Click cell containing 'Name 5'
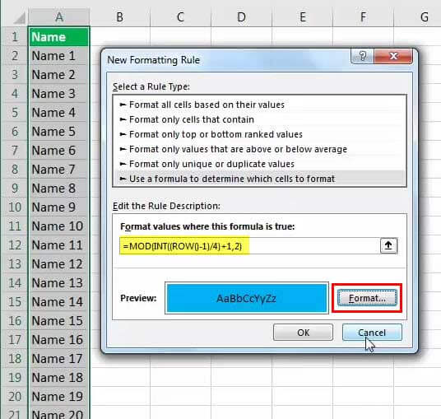This screenshot has height=419, width=441. click(x=59, y=131)
